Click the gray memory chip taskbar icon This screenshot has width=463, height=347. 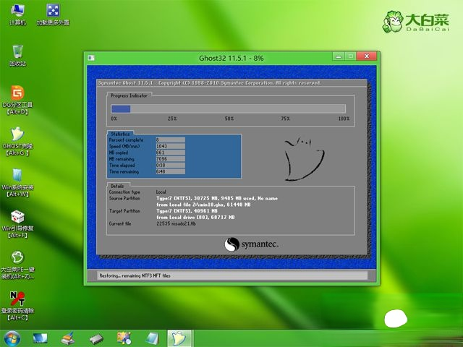tap(96, 339)
